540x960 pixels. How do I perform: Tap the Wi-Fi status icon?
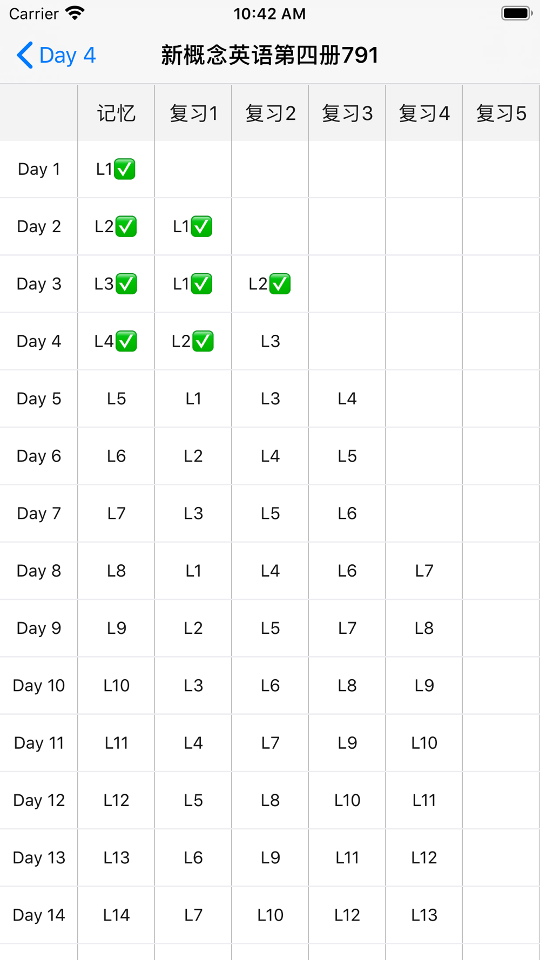click(x=75, y=13)
